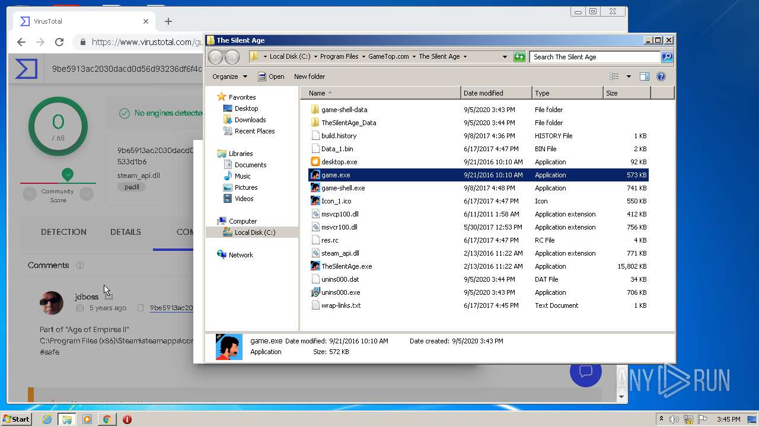Click the game.exe file icon
The height and width of the screenshot is (427, 759).
click(x=315, y=175)
